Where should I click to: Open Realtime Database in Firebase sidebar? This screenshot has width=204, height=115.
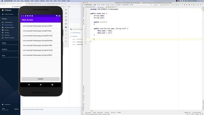10,27
